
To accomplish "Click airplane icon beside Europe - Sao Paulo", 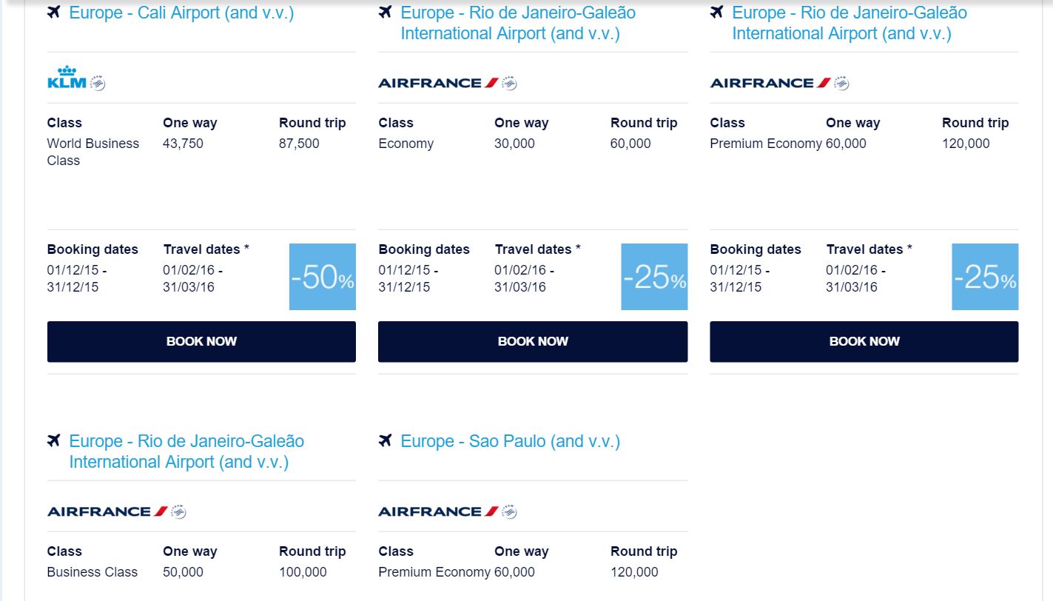I will click(x=385, y=441).
